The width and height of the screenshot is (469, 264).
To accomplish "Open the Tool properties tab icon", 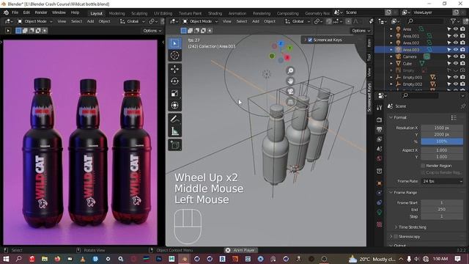I will 380,108.
